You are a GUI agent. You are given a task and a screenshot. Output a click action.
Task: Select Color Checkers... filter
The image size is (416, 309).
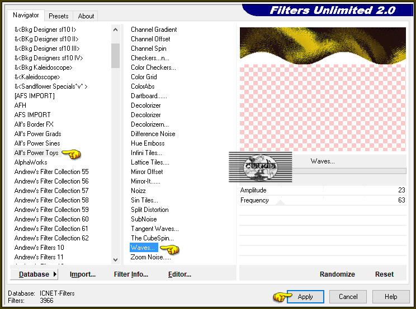(153, 67)
